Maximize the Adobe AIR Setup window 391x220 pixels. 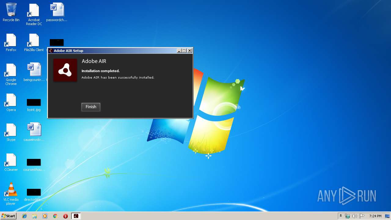click(184, 51)
